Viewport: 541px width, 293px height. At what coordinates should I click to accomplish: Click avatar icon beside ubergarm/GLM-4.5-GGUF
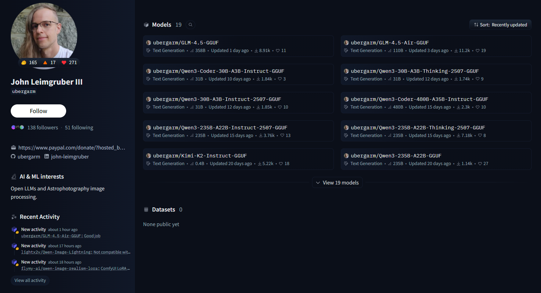point(149,43)
